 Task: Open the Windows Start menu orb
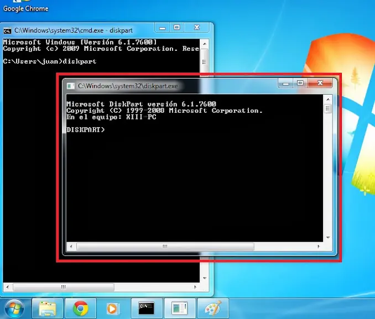coord(14,308)
